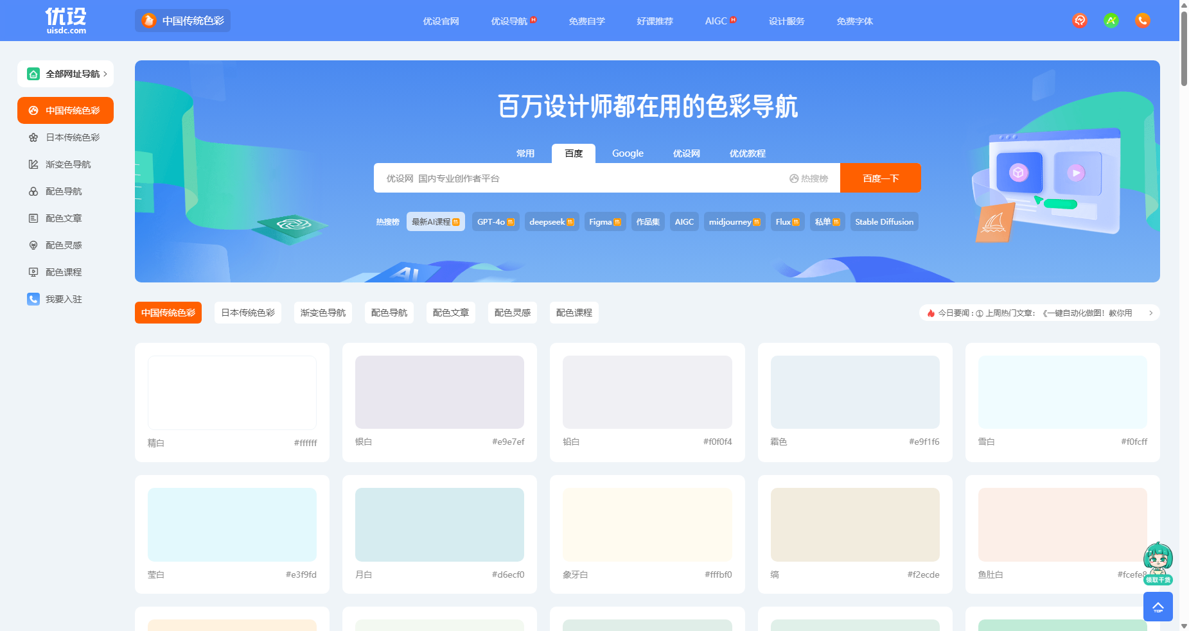This screenshot has width=1189, height=631.
Task: Click the Flux hot search tag
Action: tap(788, 221)
